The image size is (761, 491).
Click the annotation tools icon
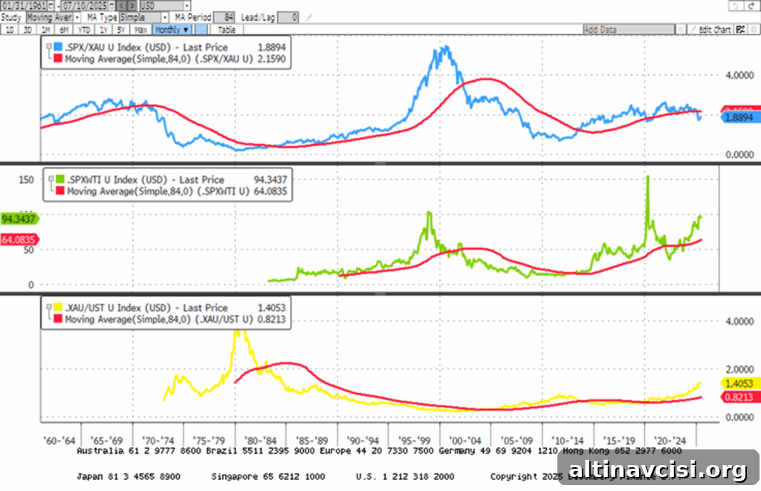pos(741,30)
